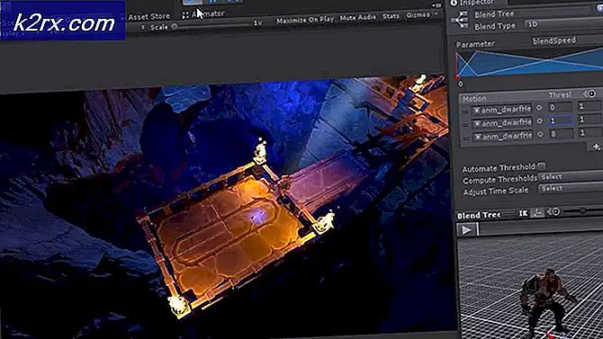This screenshot has width=603, height=339.
Task: Edit threshold value 1 of second motion
Action: coord(561,120)
